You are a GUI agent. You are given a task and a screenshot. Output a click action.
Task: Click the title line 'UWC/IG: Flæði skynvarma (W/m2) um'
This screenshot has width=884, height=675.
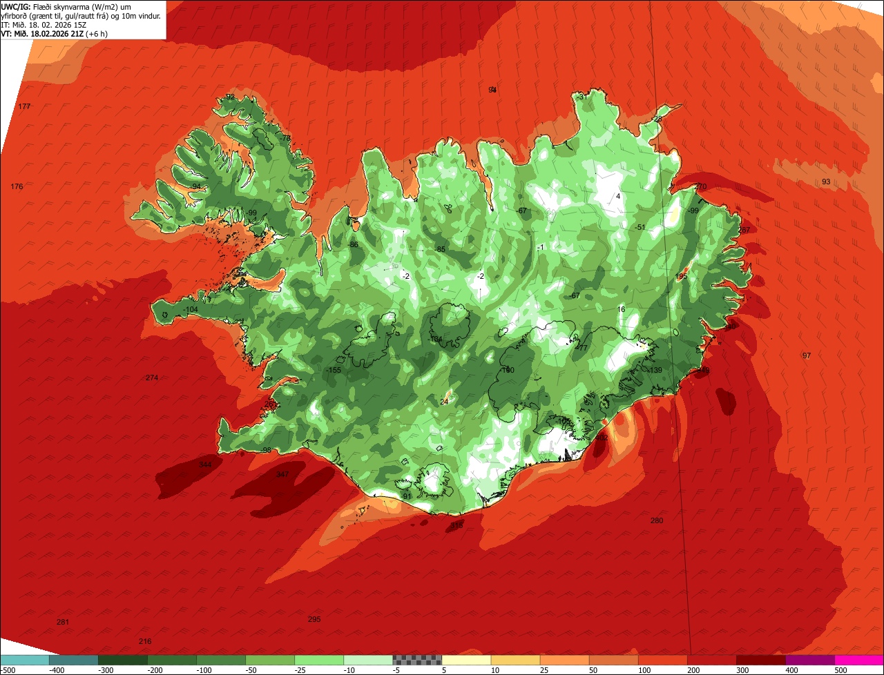[x=66, y=6]
